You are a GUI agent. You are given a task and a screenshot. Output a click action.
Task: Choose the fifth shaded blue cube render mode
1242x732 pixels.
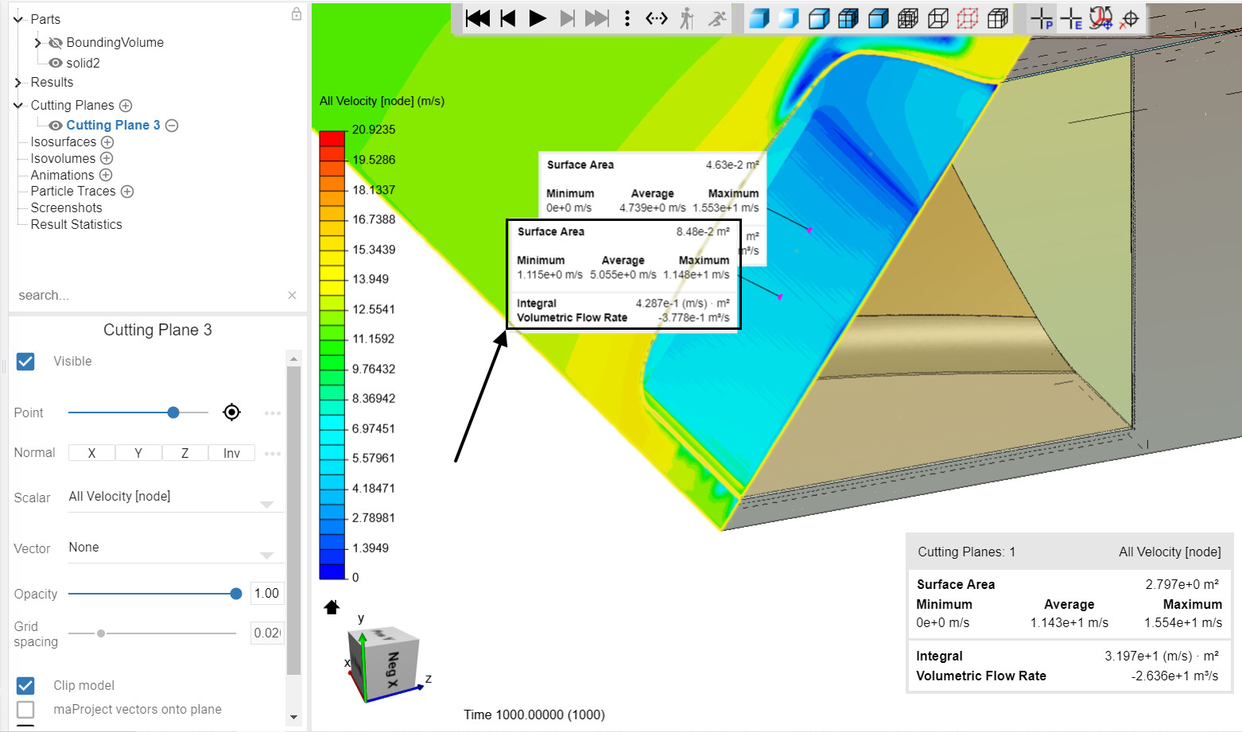879,18
